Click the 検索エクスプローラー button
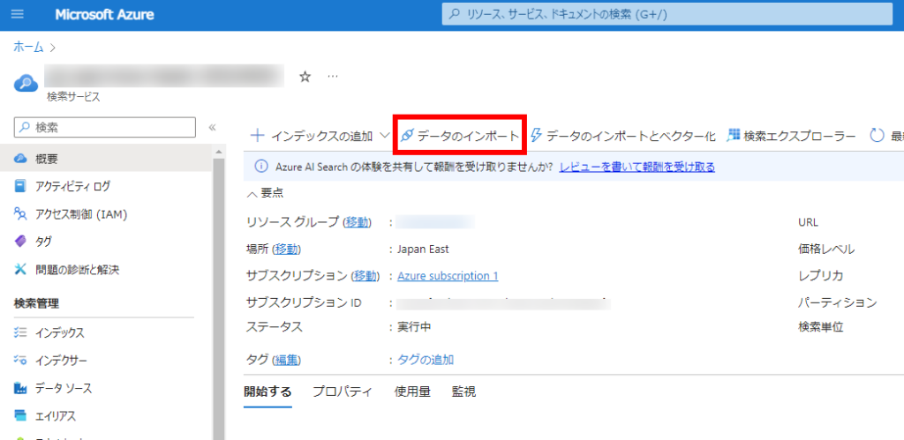This screenshot has height=440, width=904. (791, 136)
